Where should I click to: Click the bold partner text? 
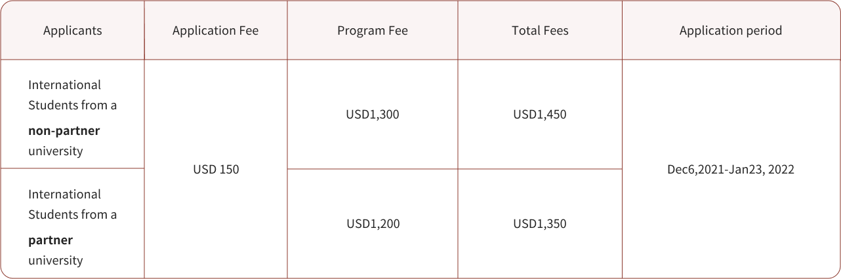pyautogui.click(x=51, y=240)
